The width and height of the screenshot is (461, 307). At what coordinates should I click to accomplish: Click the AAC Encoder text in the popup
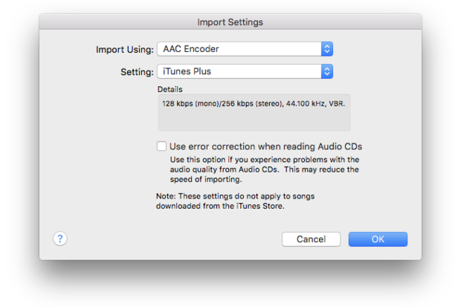click(x=190, y=50)
